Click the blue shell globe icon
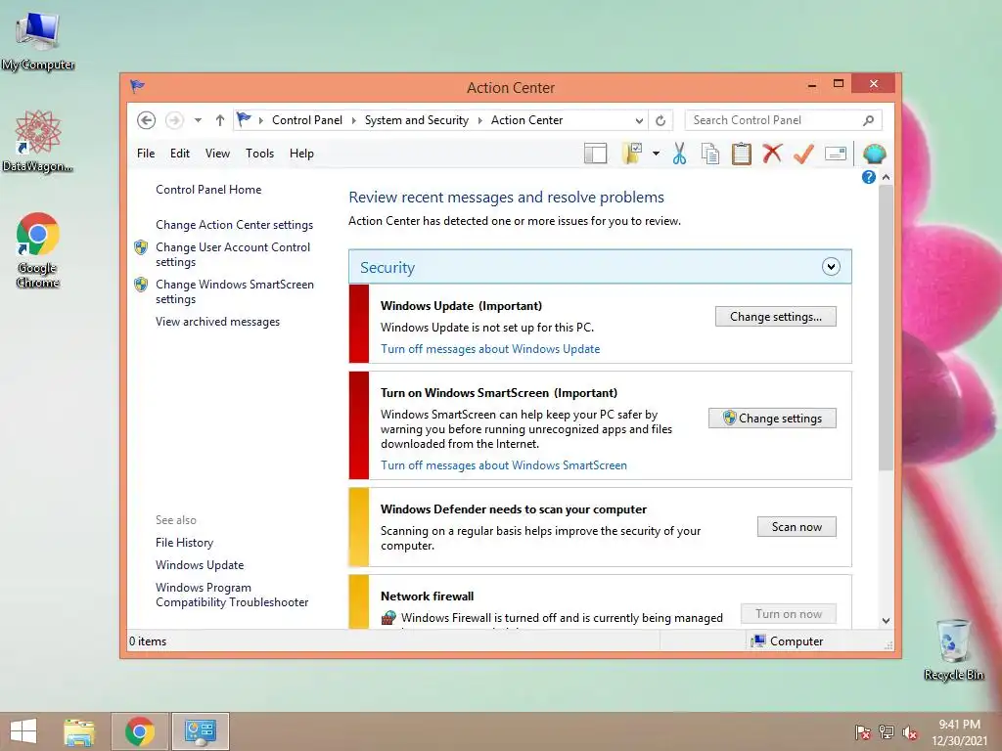Viewport: 1002px width, 751px height. (x=874, y=154)
